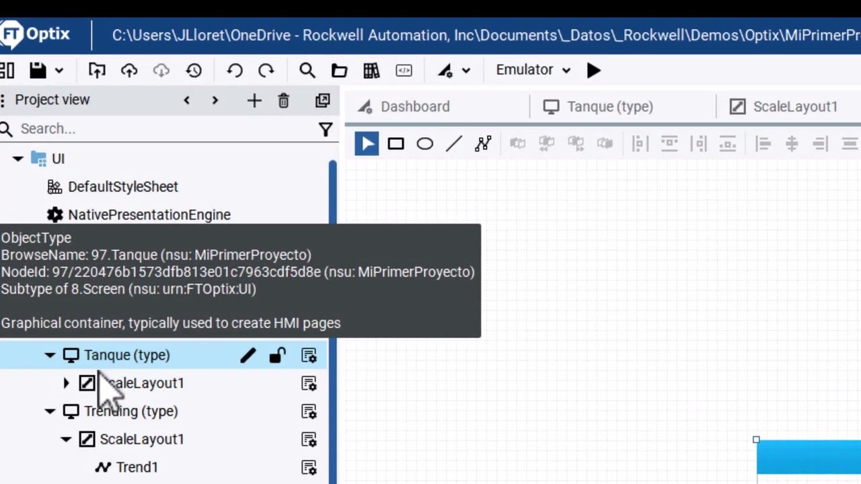Image resolution: width=861 pixels, height=484 pixels.
Task: Click the code editor icon
Action: coord(404,70)
